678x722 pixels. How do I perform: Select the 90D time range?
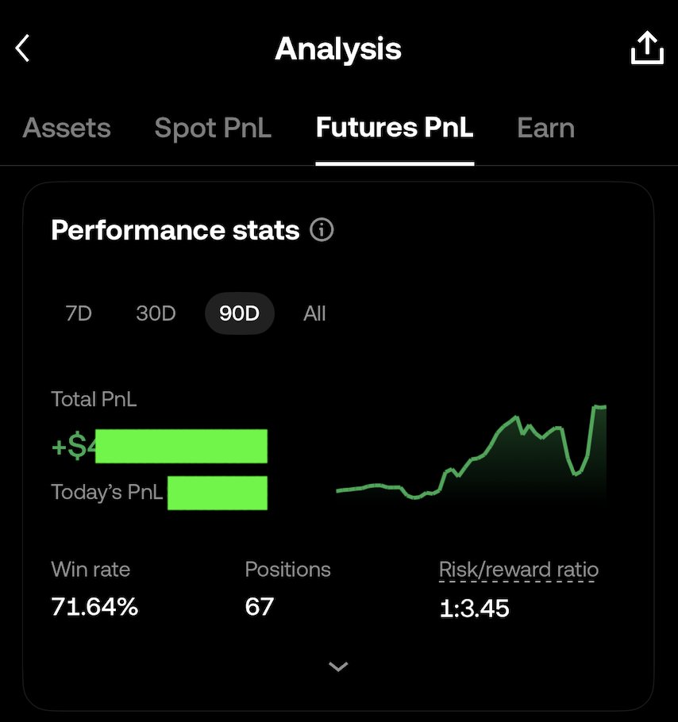240,313
